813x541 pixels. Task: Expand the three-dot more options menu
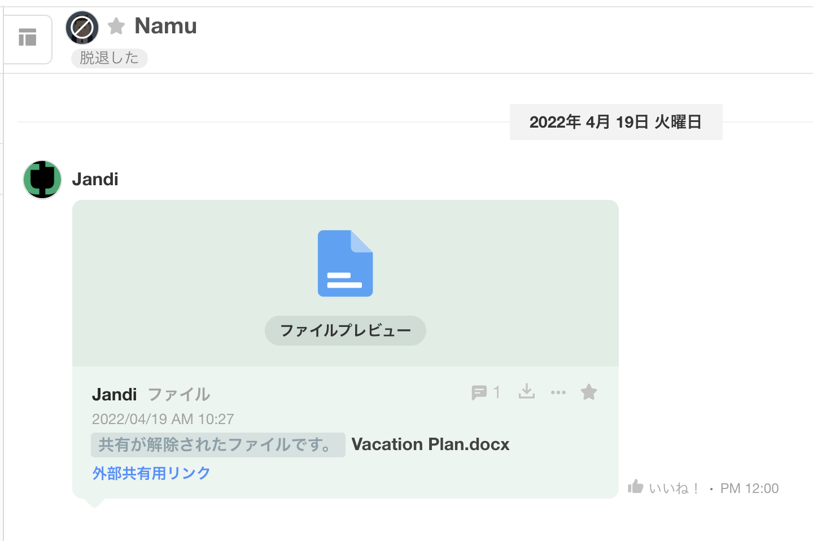coord(558,392)
